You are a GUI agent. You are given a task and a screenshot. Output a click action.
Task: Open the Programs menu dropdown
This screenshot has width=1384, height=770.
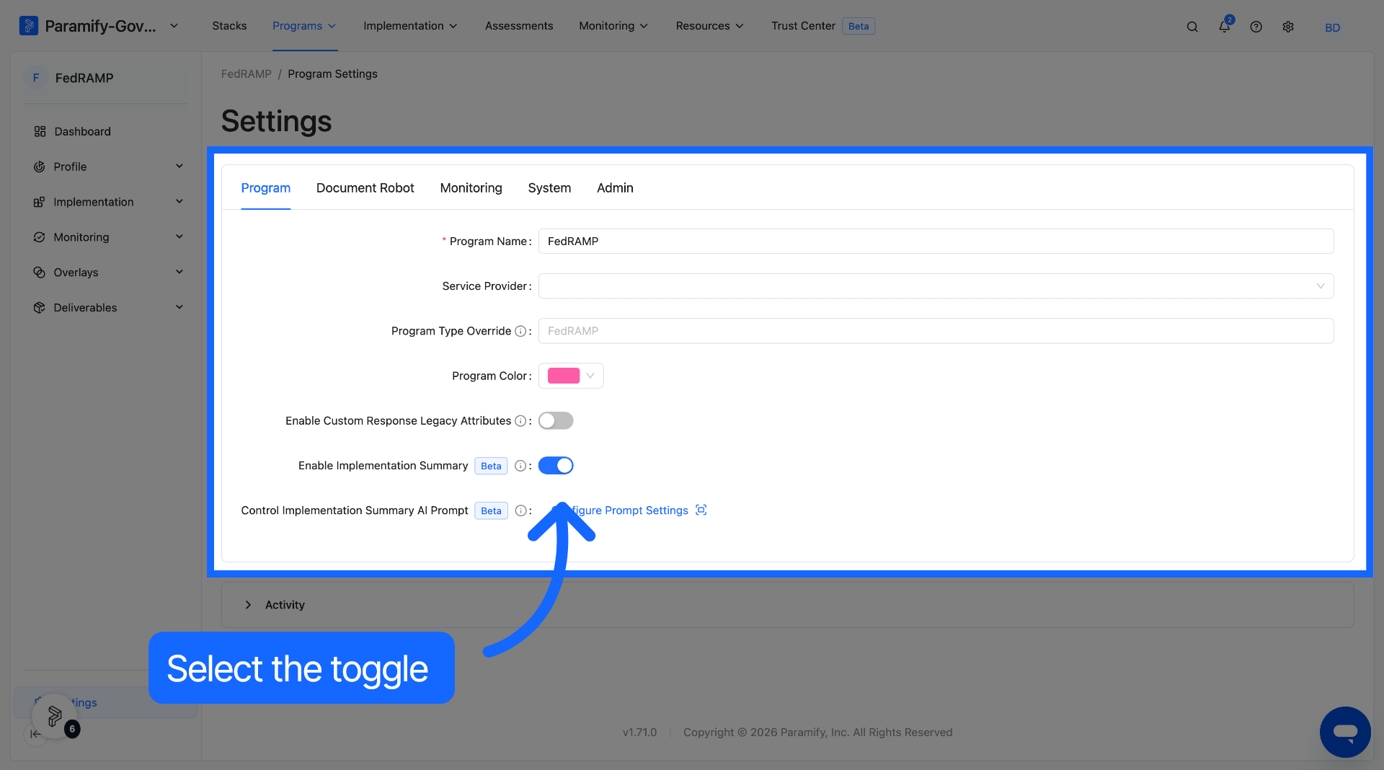tap(304, 26)
